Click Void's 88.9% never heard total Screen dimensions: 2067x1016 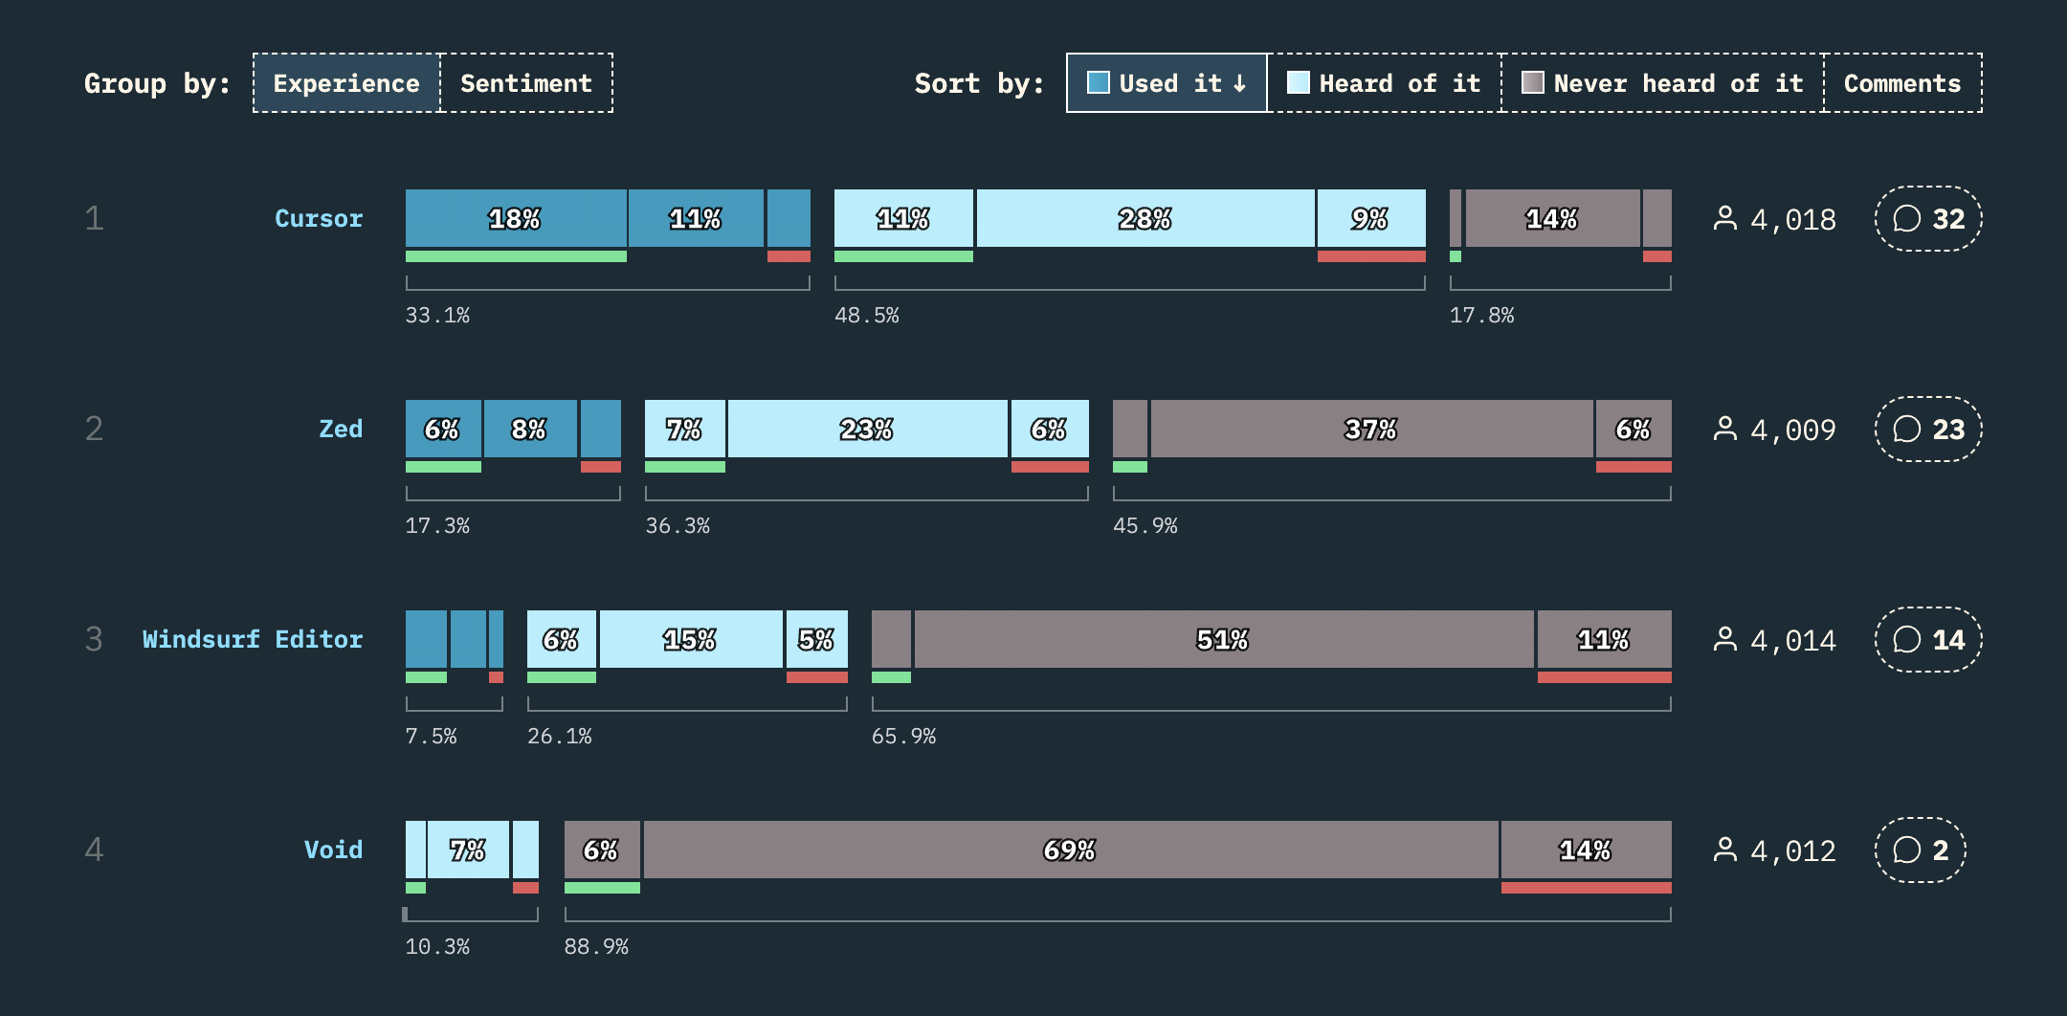click(x=596, y=947)
